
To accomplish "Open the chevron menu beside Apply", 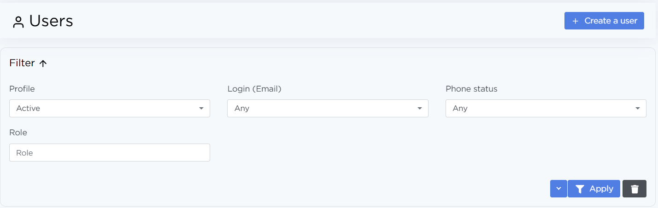I will 558,189.
